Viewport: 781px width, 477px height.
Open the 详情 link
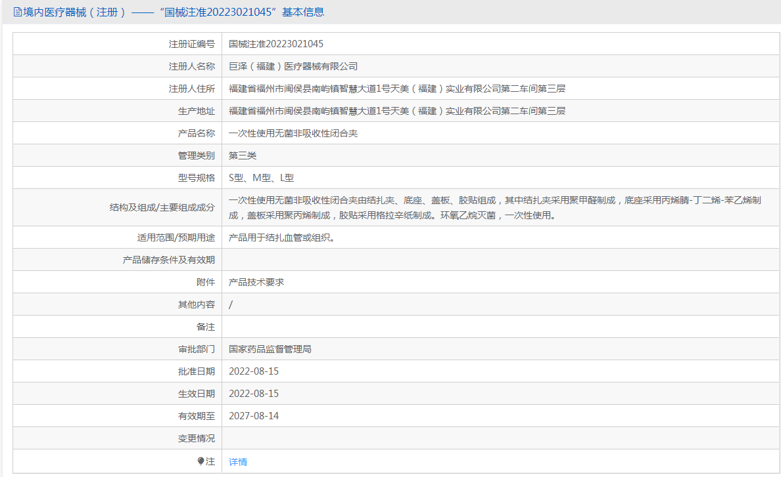[238, 462]
